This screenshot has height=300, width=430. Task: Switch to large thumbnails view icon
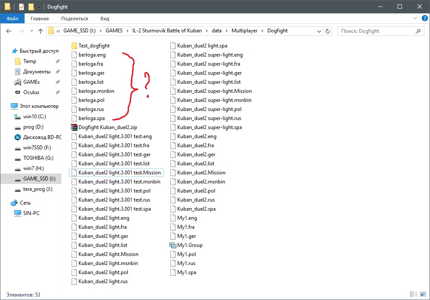[423, 294]
